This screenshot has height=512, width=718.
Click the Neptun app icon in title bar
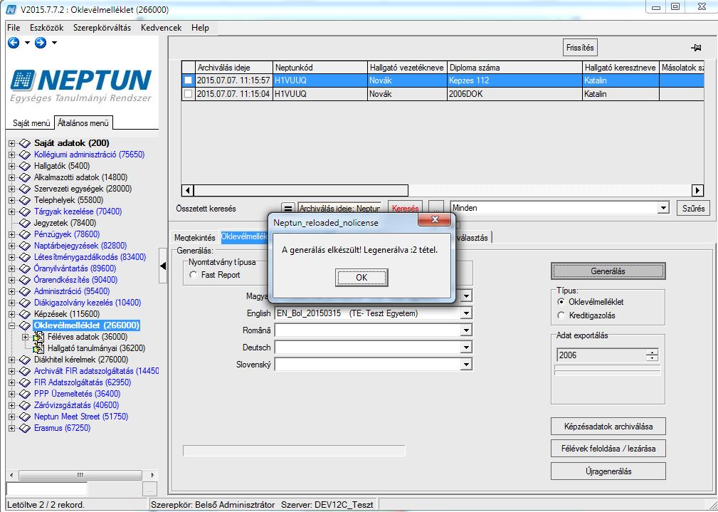[11, 10]
